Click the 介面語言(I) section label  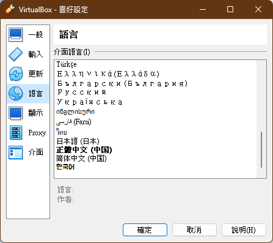click(72, 52)
